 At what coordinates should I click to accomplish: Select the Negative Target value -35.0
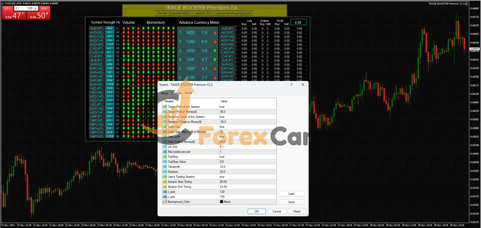click(x=248, y=122)
